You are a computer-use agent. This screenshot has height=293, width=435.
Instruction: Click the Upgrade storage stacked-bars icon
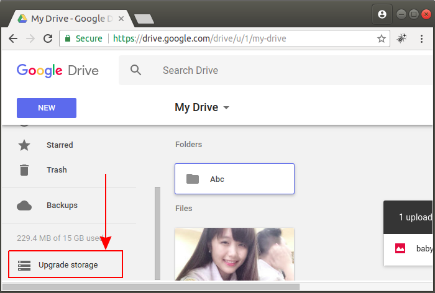(24, 265)
